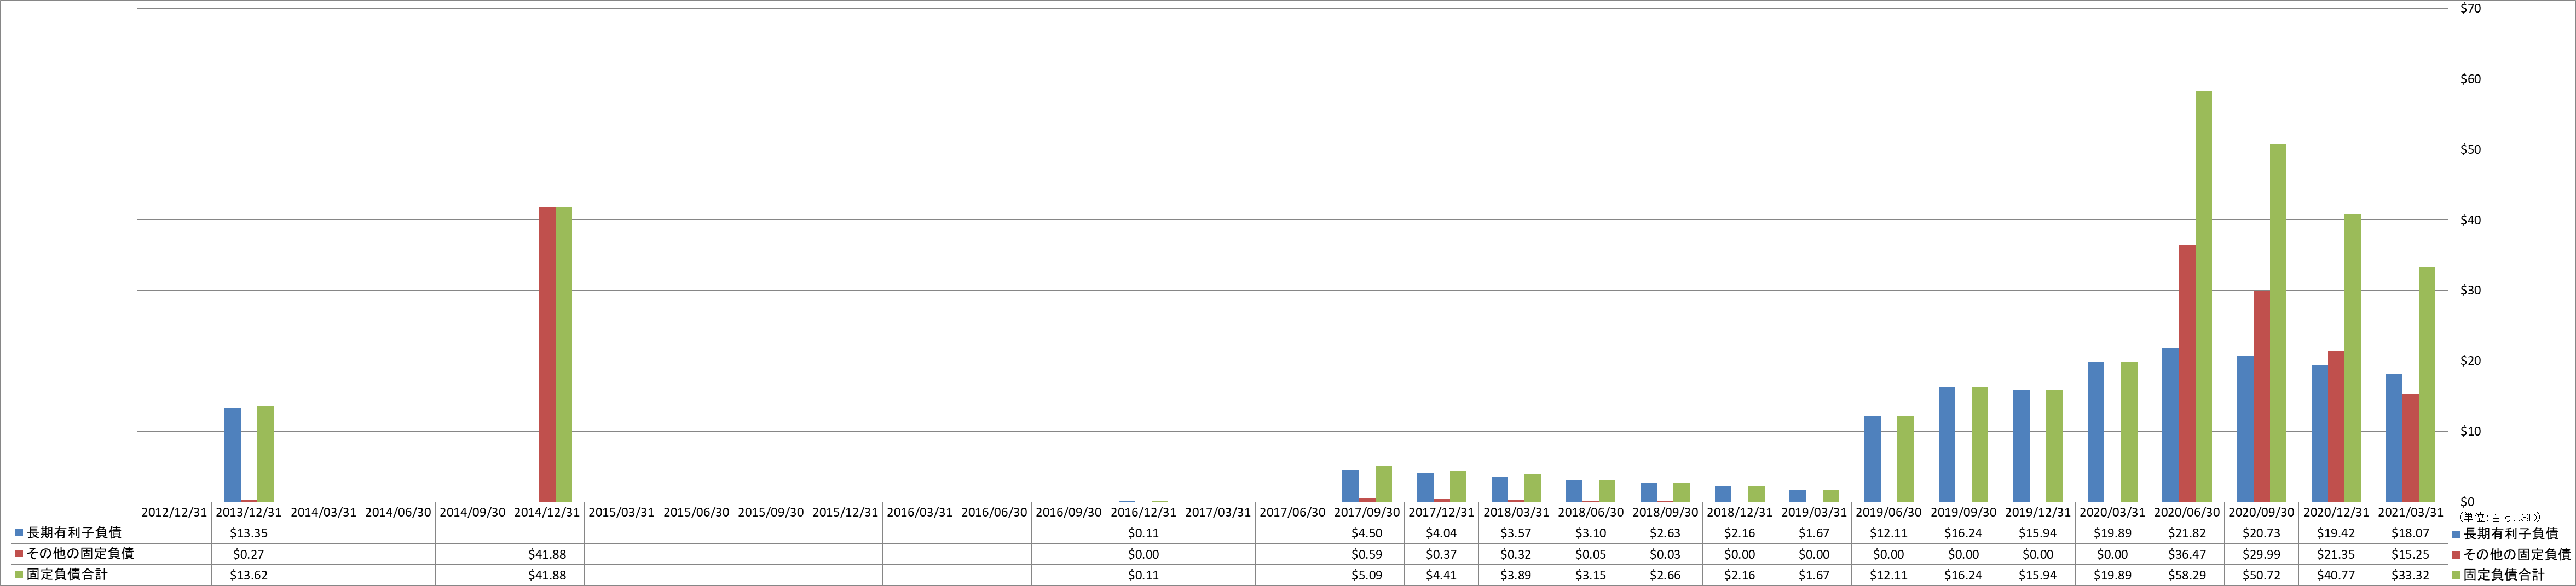Image resolution: width=2576 pixels, height=586 pixels.
Task: Select the 2014/12/31 date label
Action: pos(547,512)
